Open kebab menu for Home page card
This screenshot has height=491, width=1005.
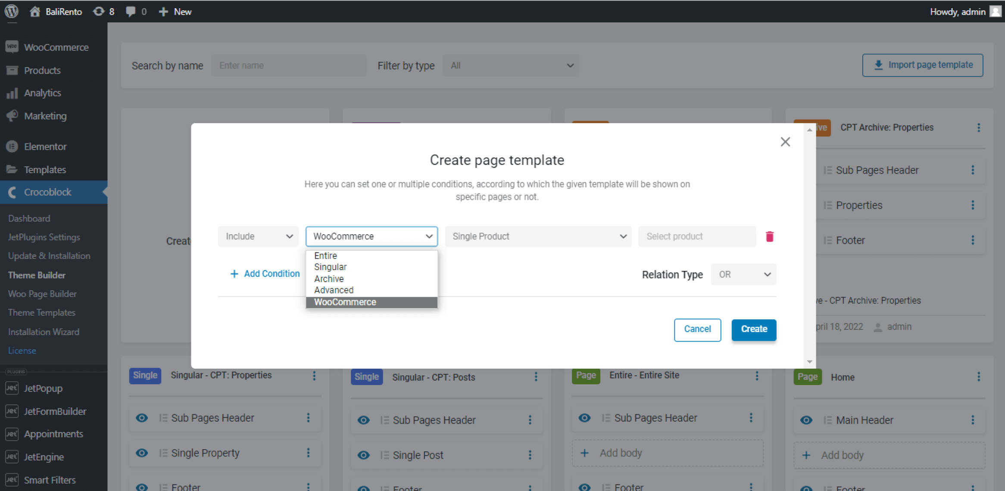(978, 377)
